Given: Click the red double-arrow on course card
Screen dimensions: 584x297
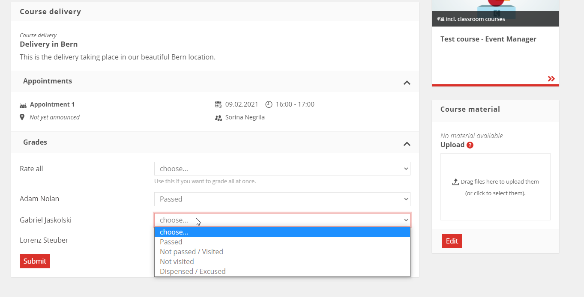Looking at the screenshot, I should [x=551, y=79].
